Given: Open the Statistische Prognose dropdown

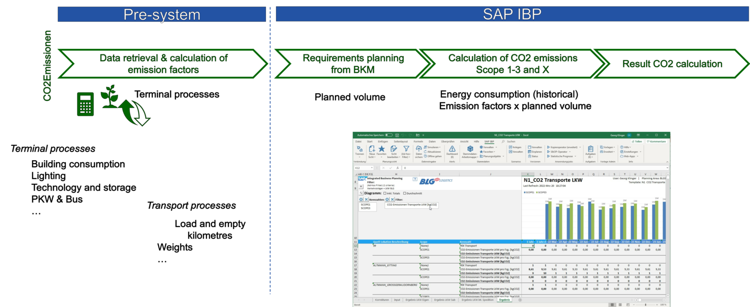Looking at the screenshot, I should tap(561, 156).
